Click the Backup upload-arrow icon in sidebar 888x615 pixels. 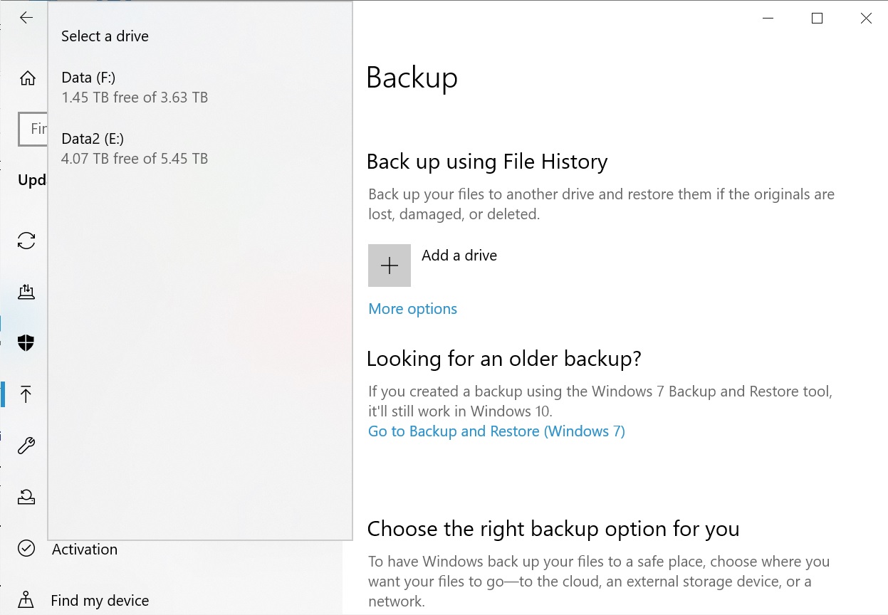tap(26, 394)
